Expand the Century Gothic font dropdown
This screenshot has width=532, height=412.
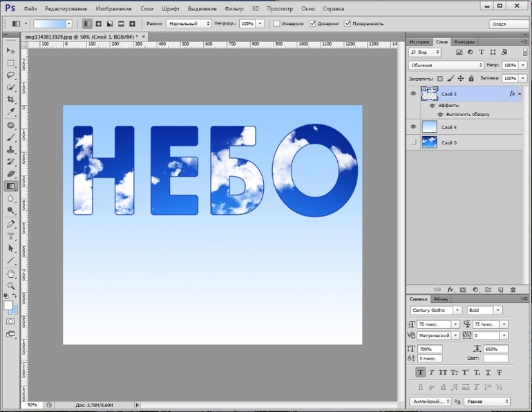[x=457, y=310]
